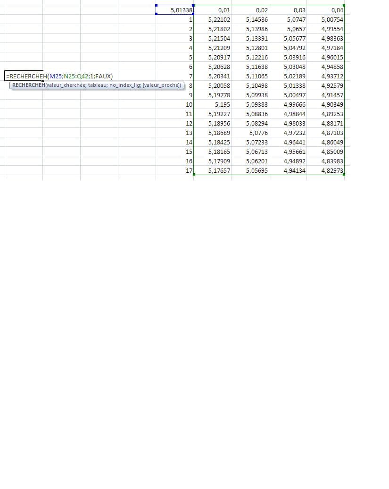Select row label cell 13

click(175, 133)
